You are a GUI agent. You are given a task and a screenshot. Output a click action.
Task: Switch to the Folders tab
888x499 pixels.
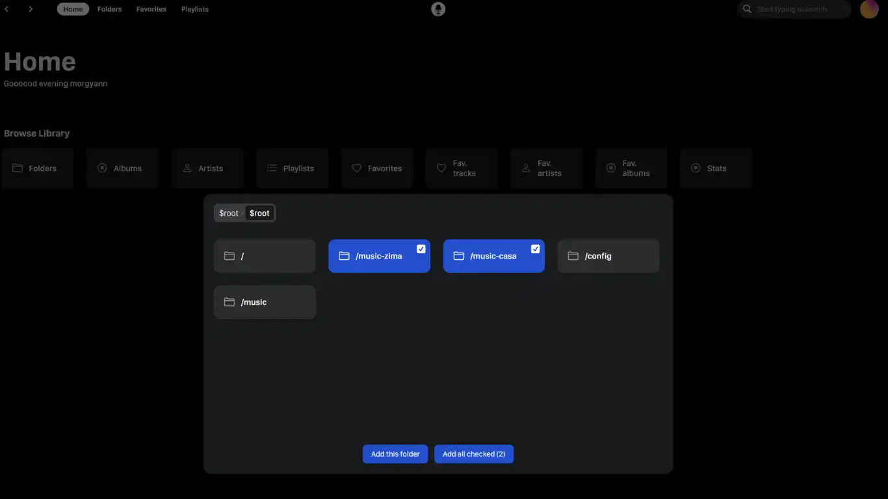coord(109,9)
